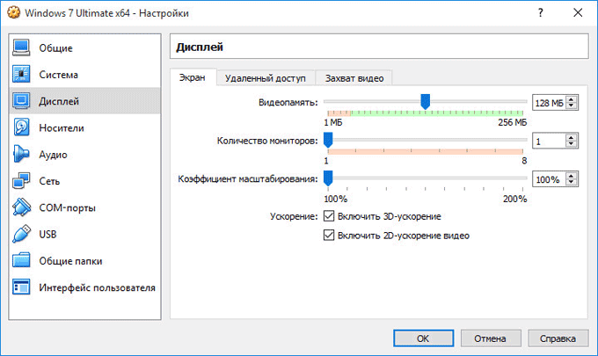Open the Общие папки folder icon

point(22,261)
